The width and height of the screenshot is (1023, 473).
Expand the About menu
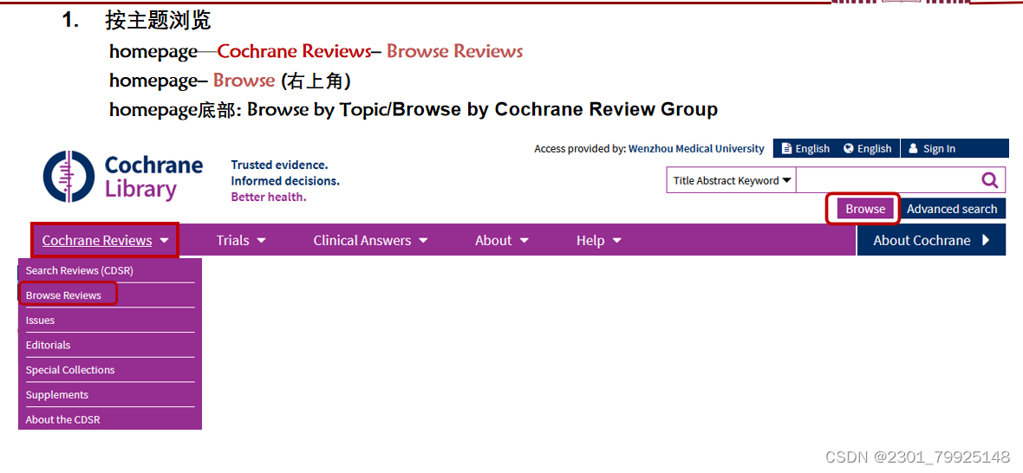coord(502,241)
